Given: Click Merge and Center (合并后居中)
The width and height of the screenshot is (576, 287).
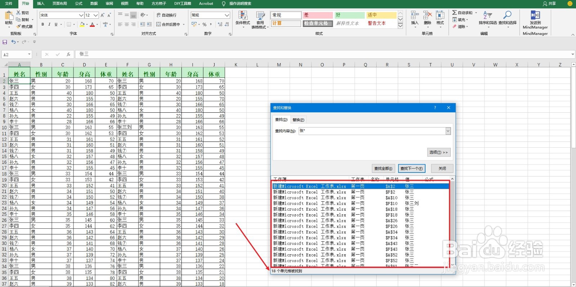Looking at the screenshot, I should 168,24.
